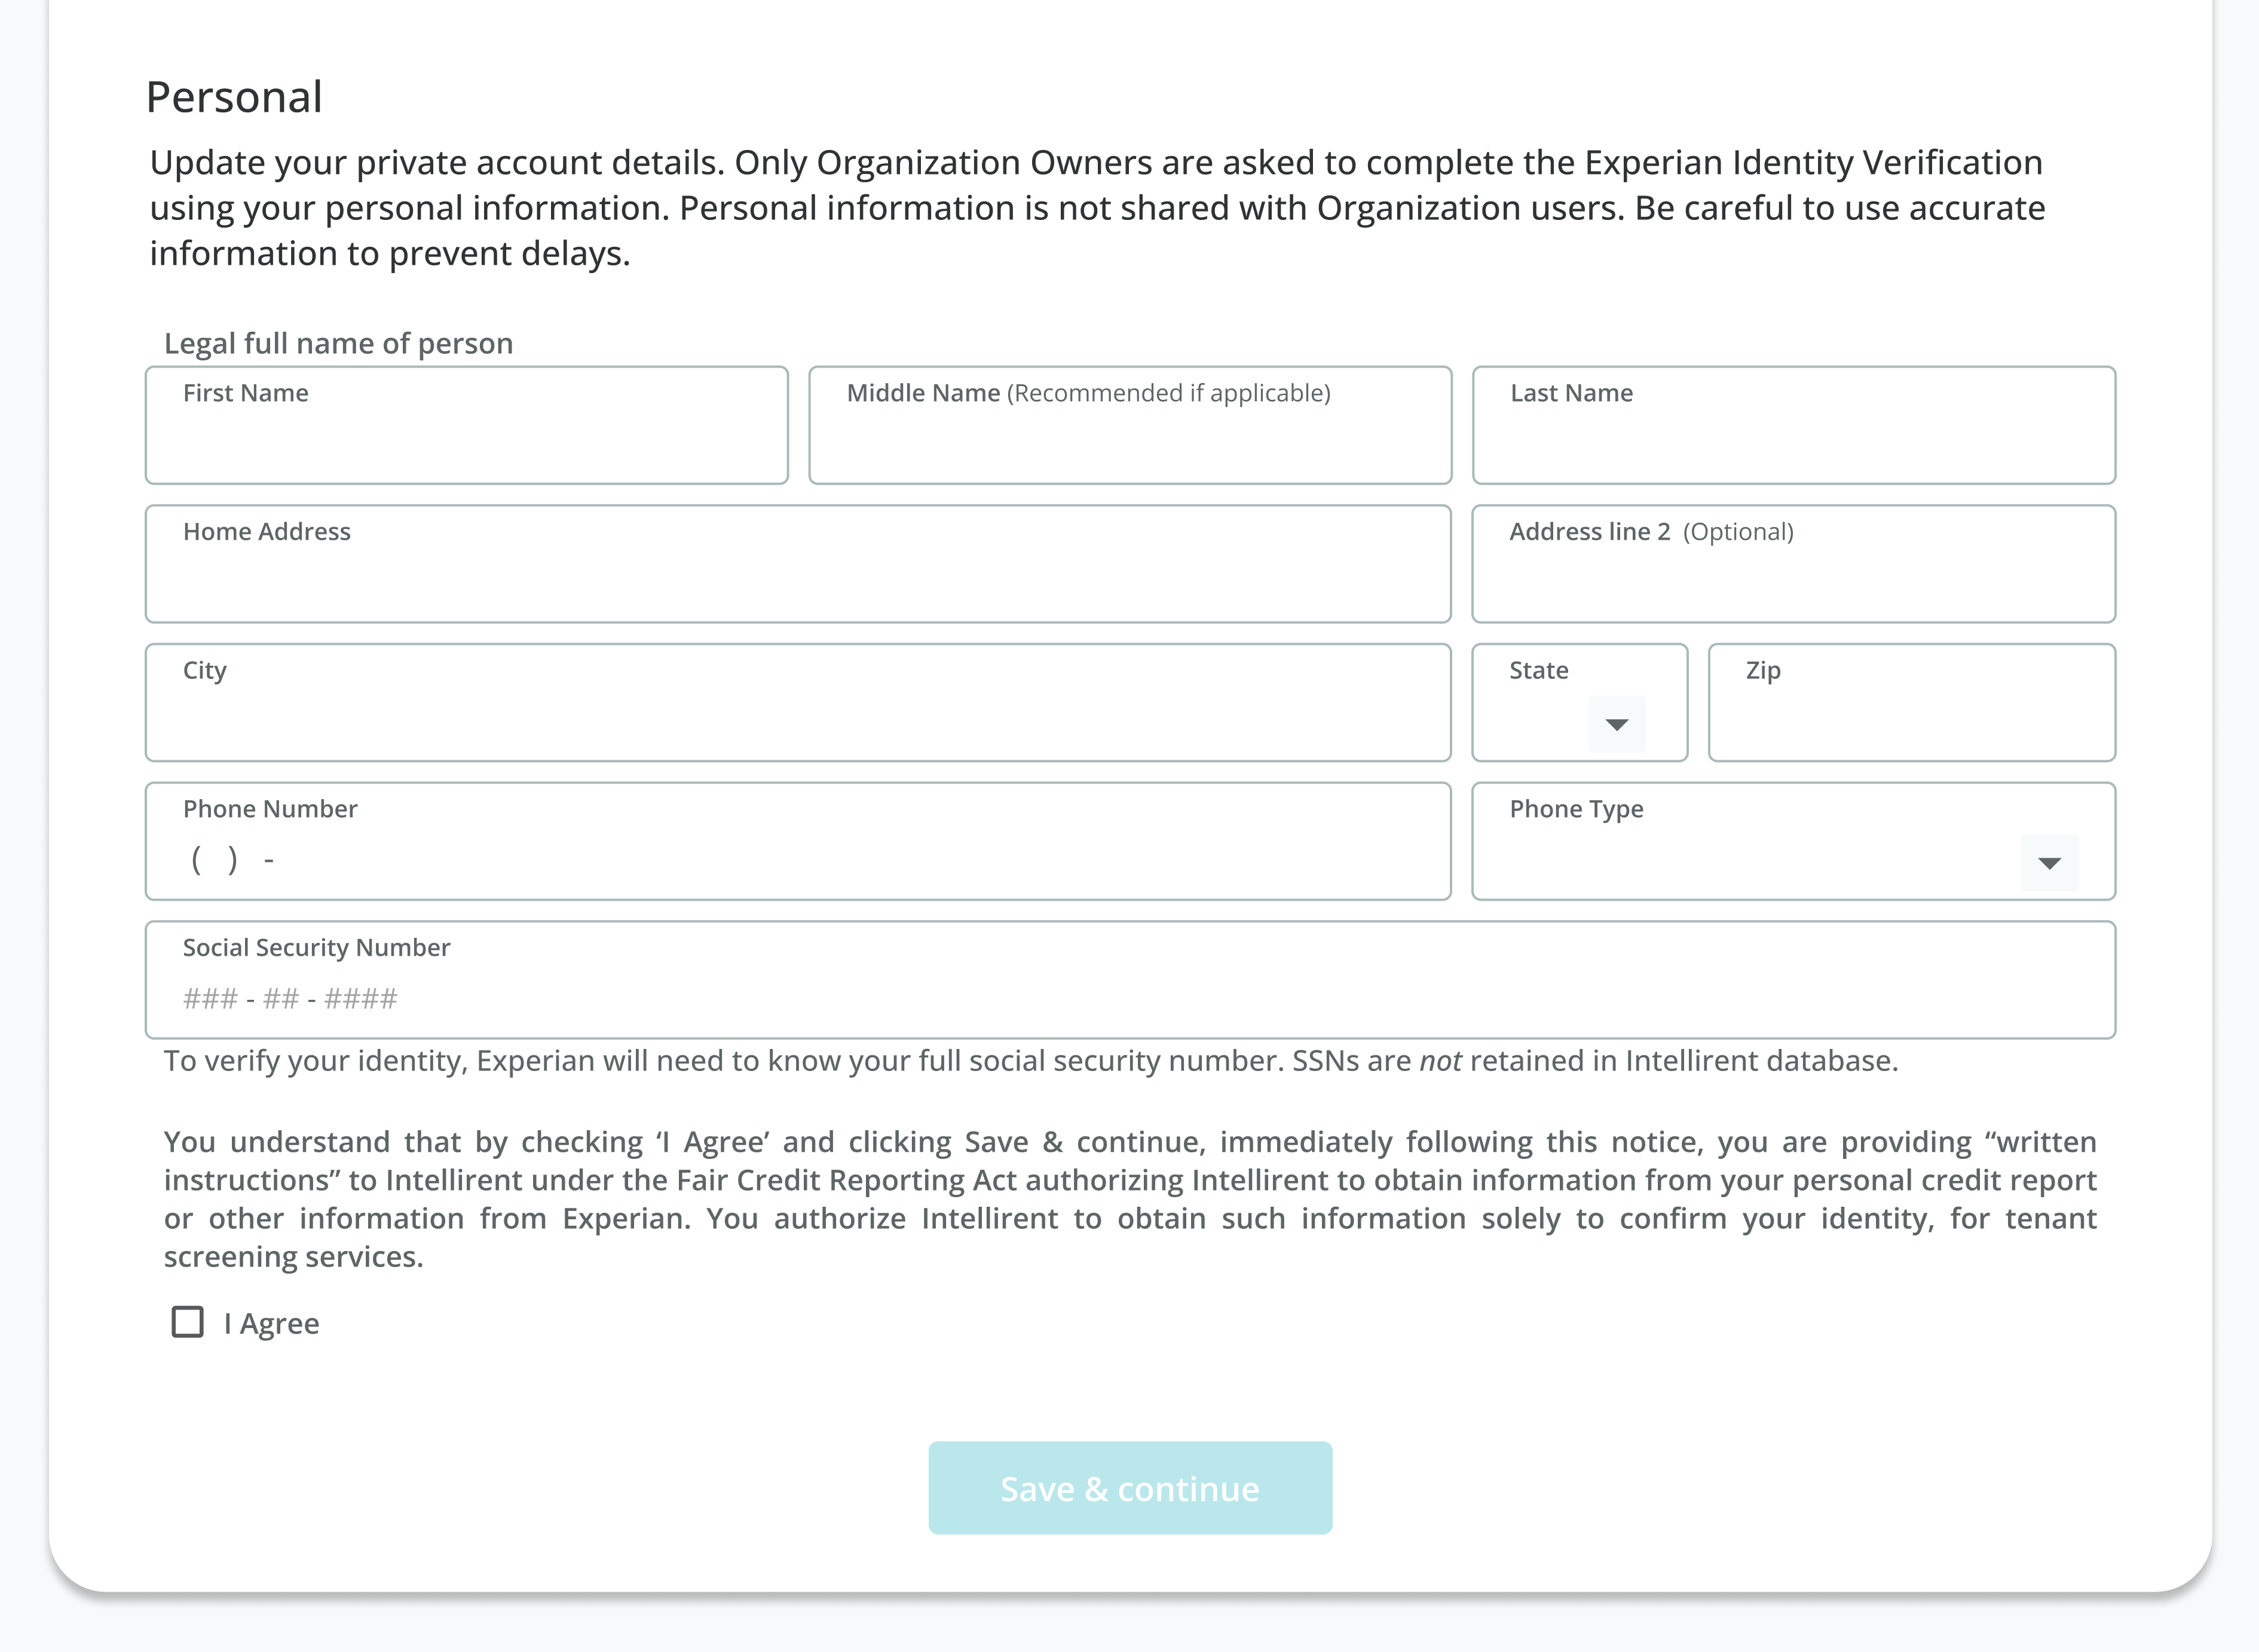Click the Save & continue button
The height and width of the screenshot is (1652, 2259).
point(1130,1487)
